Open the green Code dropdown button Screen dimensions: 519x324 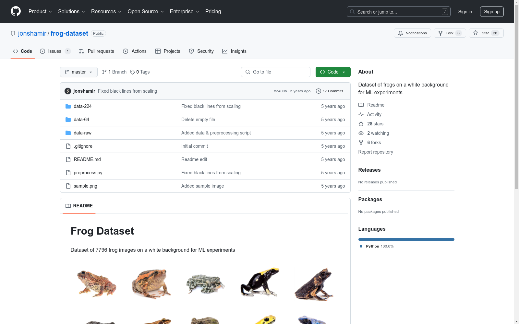coord(333,72)
